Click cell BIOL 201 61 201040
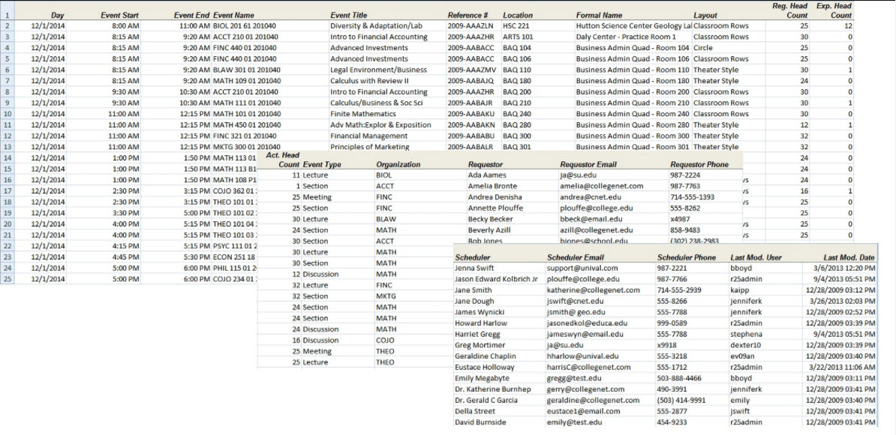The width and height of the screenshot is (896, 435). [245, 26]
